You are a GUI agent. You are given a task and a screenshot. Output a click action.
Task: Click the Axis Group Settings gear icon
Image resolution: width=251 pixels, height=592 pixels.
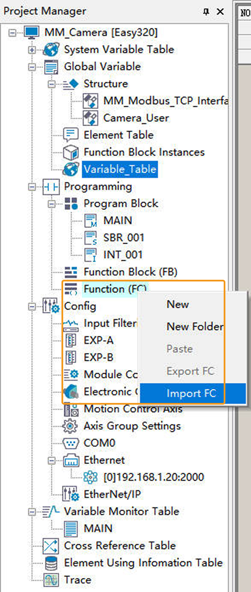71,426
